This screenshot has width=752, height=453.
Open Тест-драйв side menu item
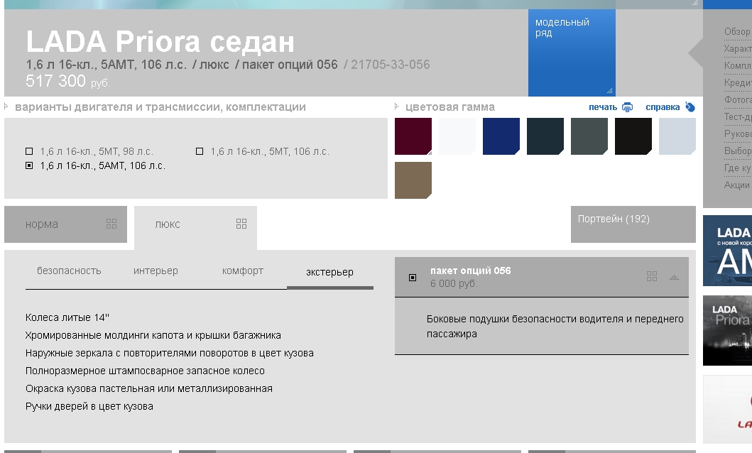(x=738, y=116)
